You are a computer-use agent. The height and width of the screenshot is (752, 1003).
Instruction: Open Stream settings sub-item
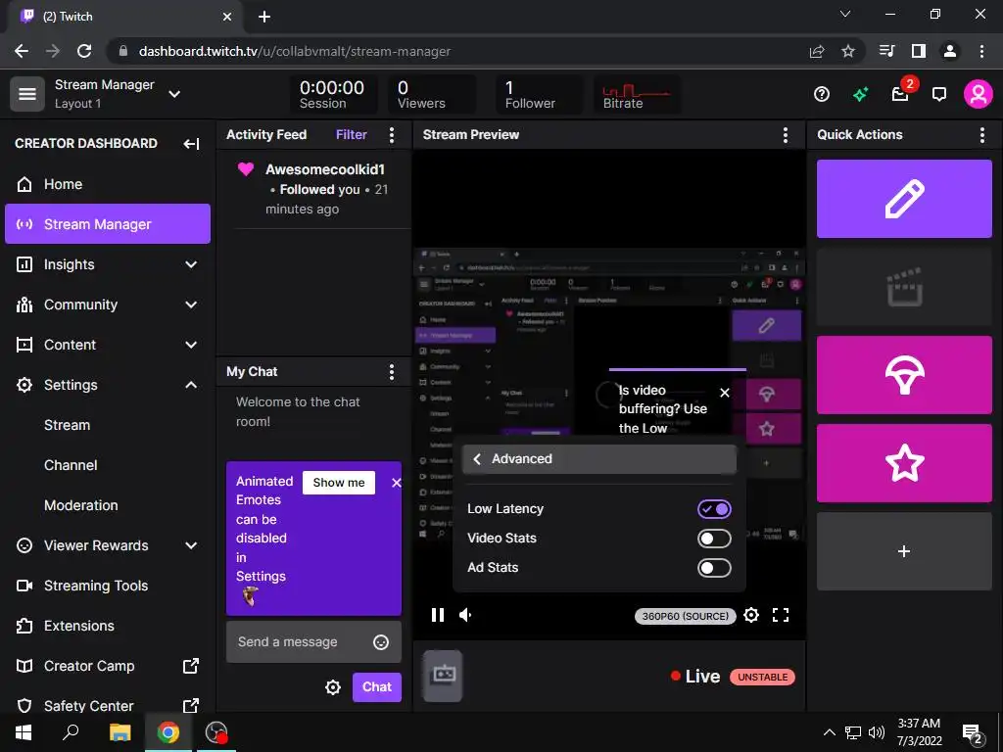pos(68,425)
